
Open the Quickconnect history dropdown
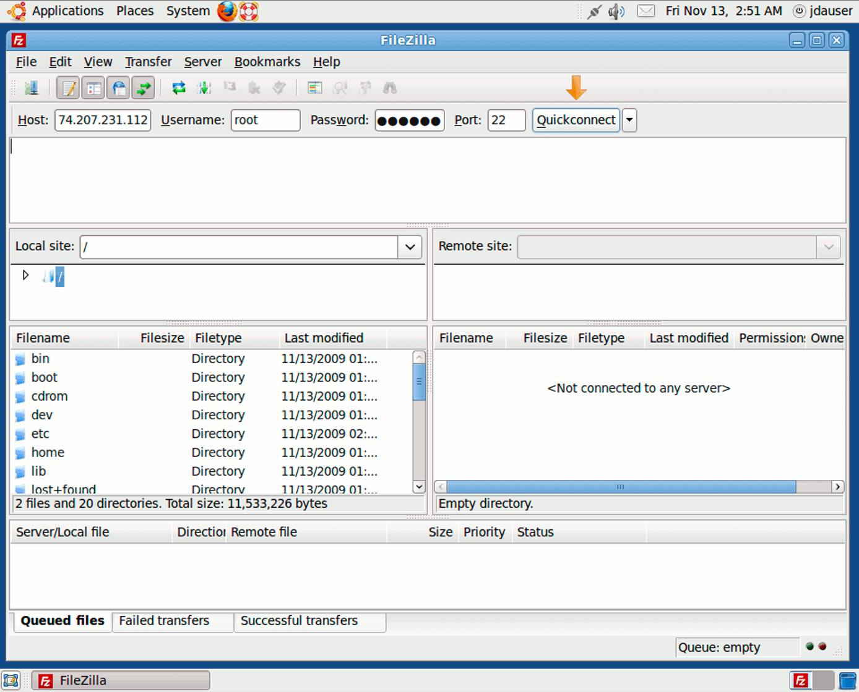pos(629,120)
